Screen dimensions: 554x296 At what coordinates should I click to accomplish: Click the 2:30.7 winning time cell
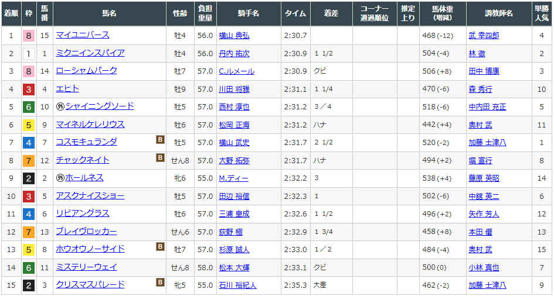[295, 36]
